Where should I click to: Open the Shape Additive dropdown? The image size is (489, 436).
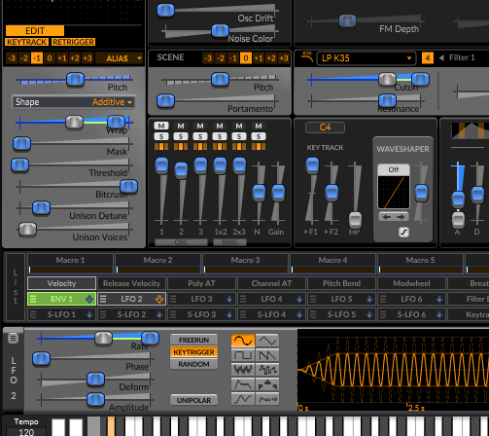click(x=74, y=102)
